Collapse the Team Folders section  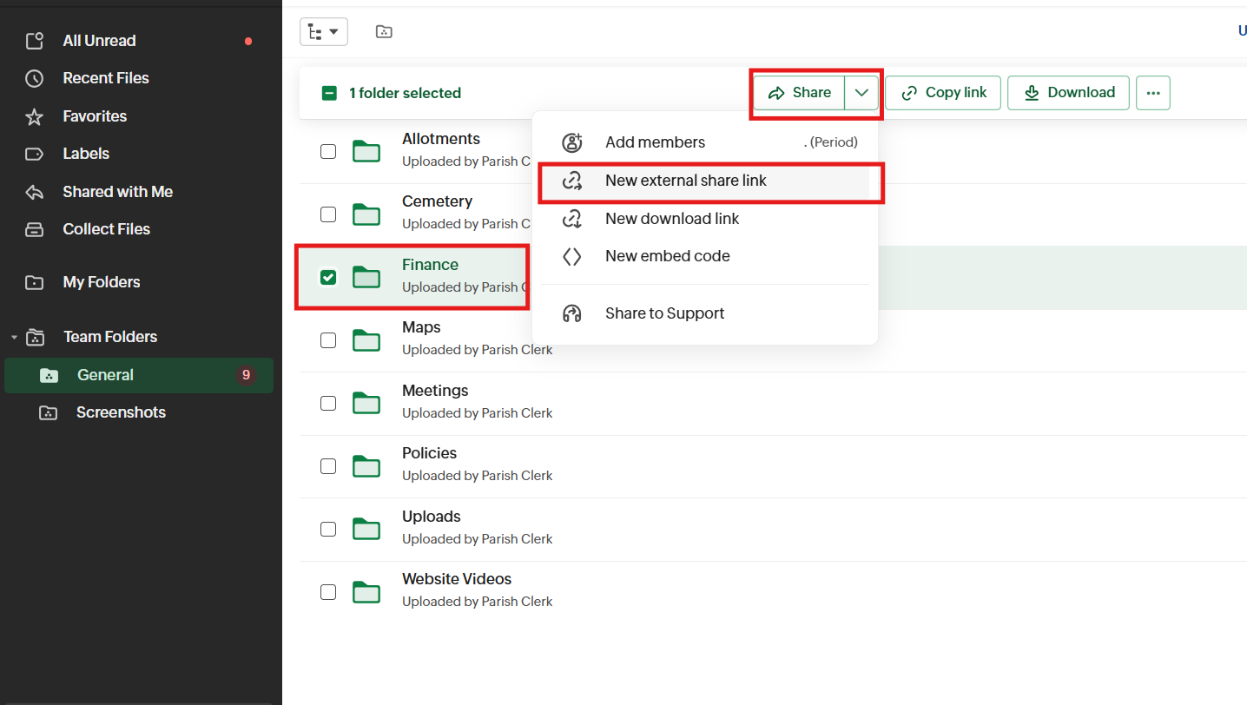14,337
